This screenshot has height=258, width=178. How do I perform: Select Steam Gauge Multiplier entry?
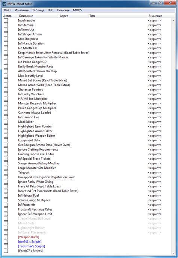click(x=34, y=200)
